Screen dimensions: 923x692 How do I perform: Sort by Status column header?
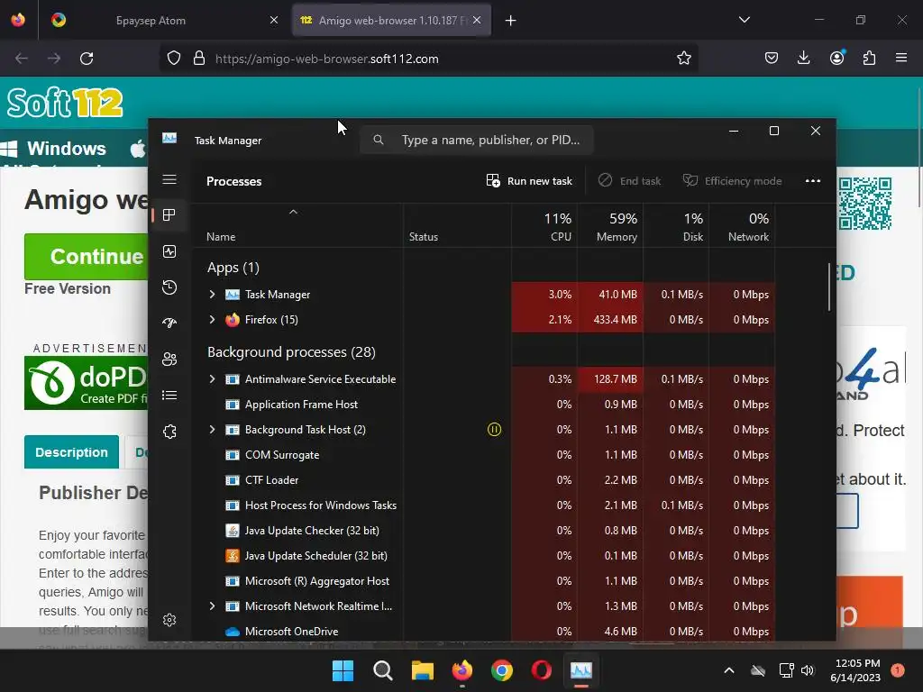[x=424, y=237]
